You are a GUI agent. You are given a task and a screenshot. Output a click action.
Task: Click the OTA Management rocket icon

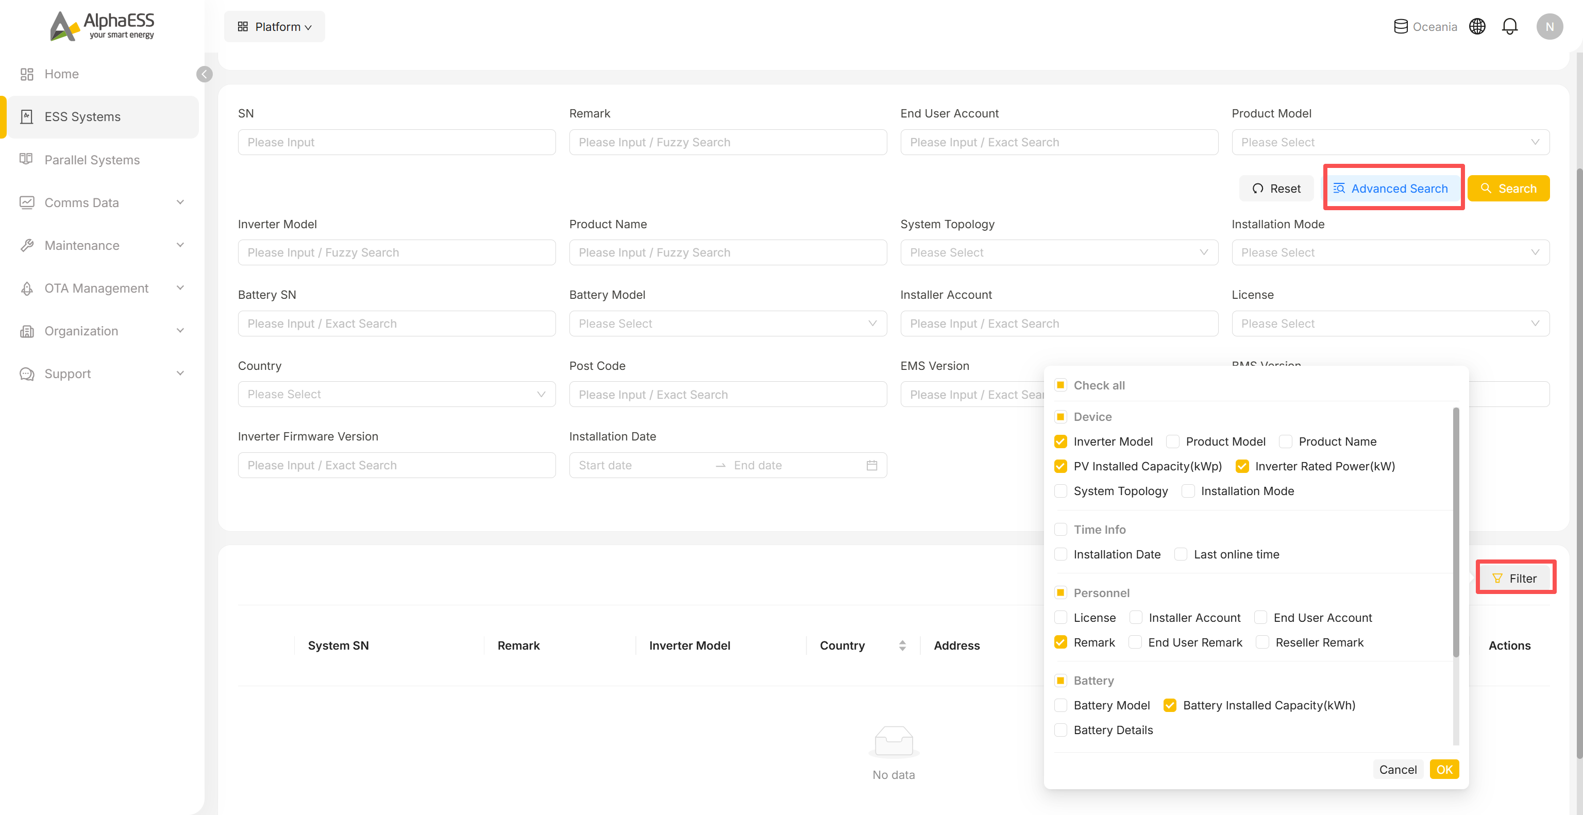[26, 288]
